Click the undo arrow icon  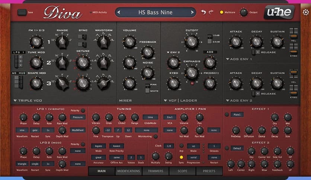pos(203,12)
